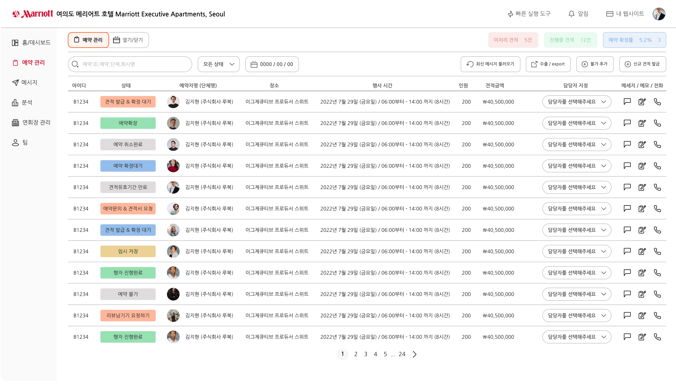Click the user profile avatar at top right
The image size is (676, 386).
coord(659,14)
